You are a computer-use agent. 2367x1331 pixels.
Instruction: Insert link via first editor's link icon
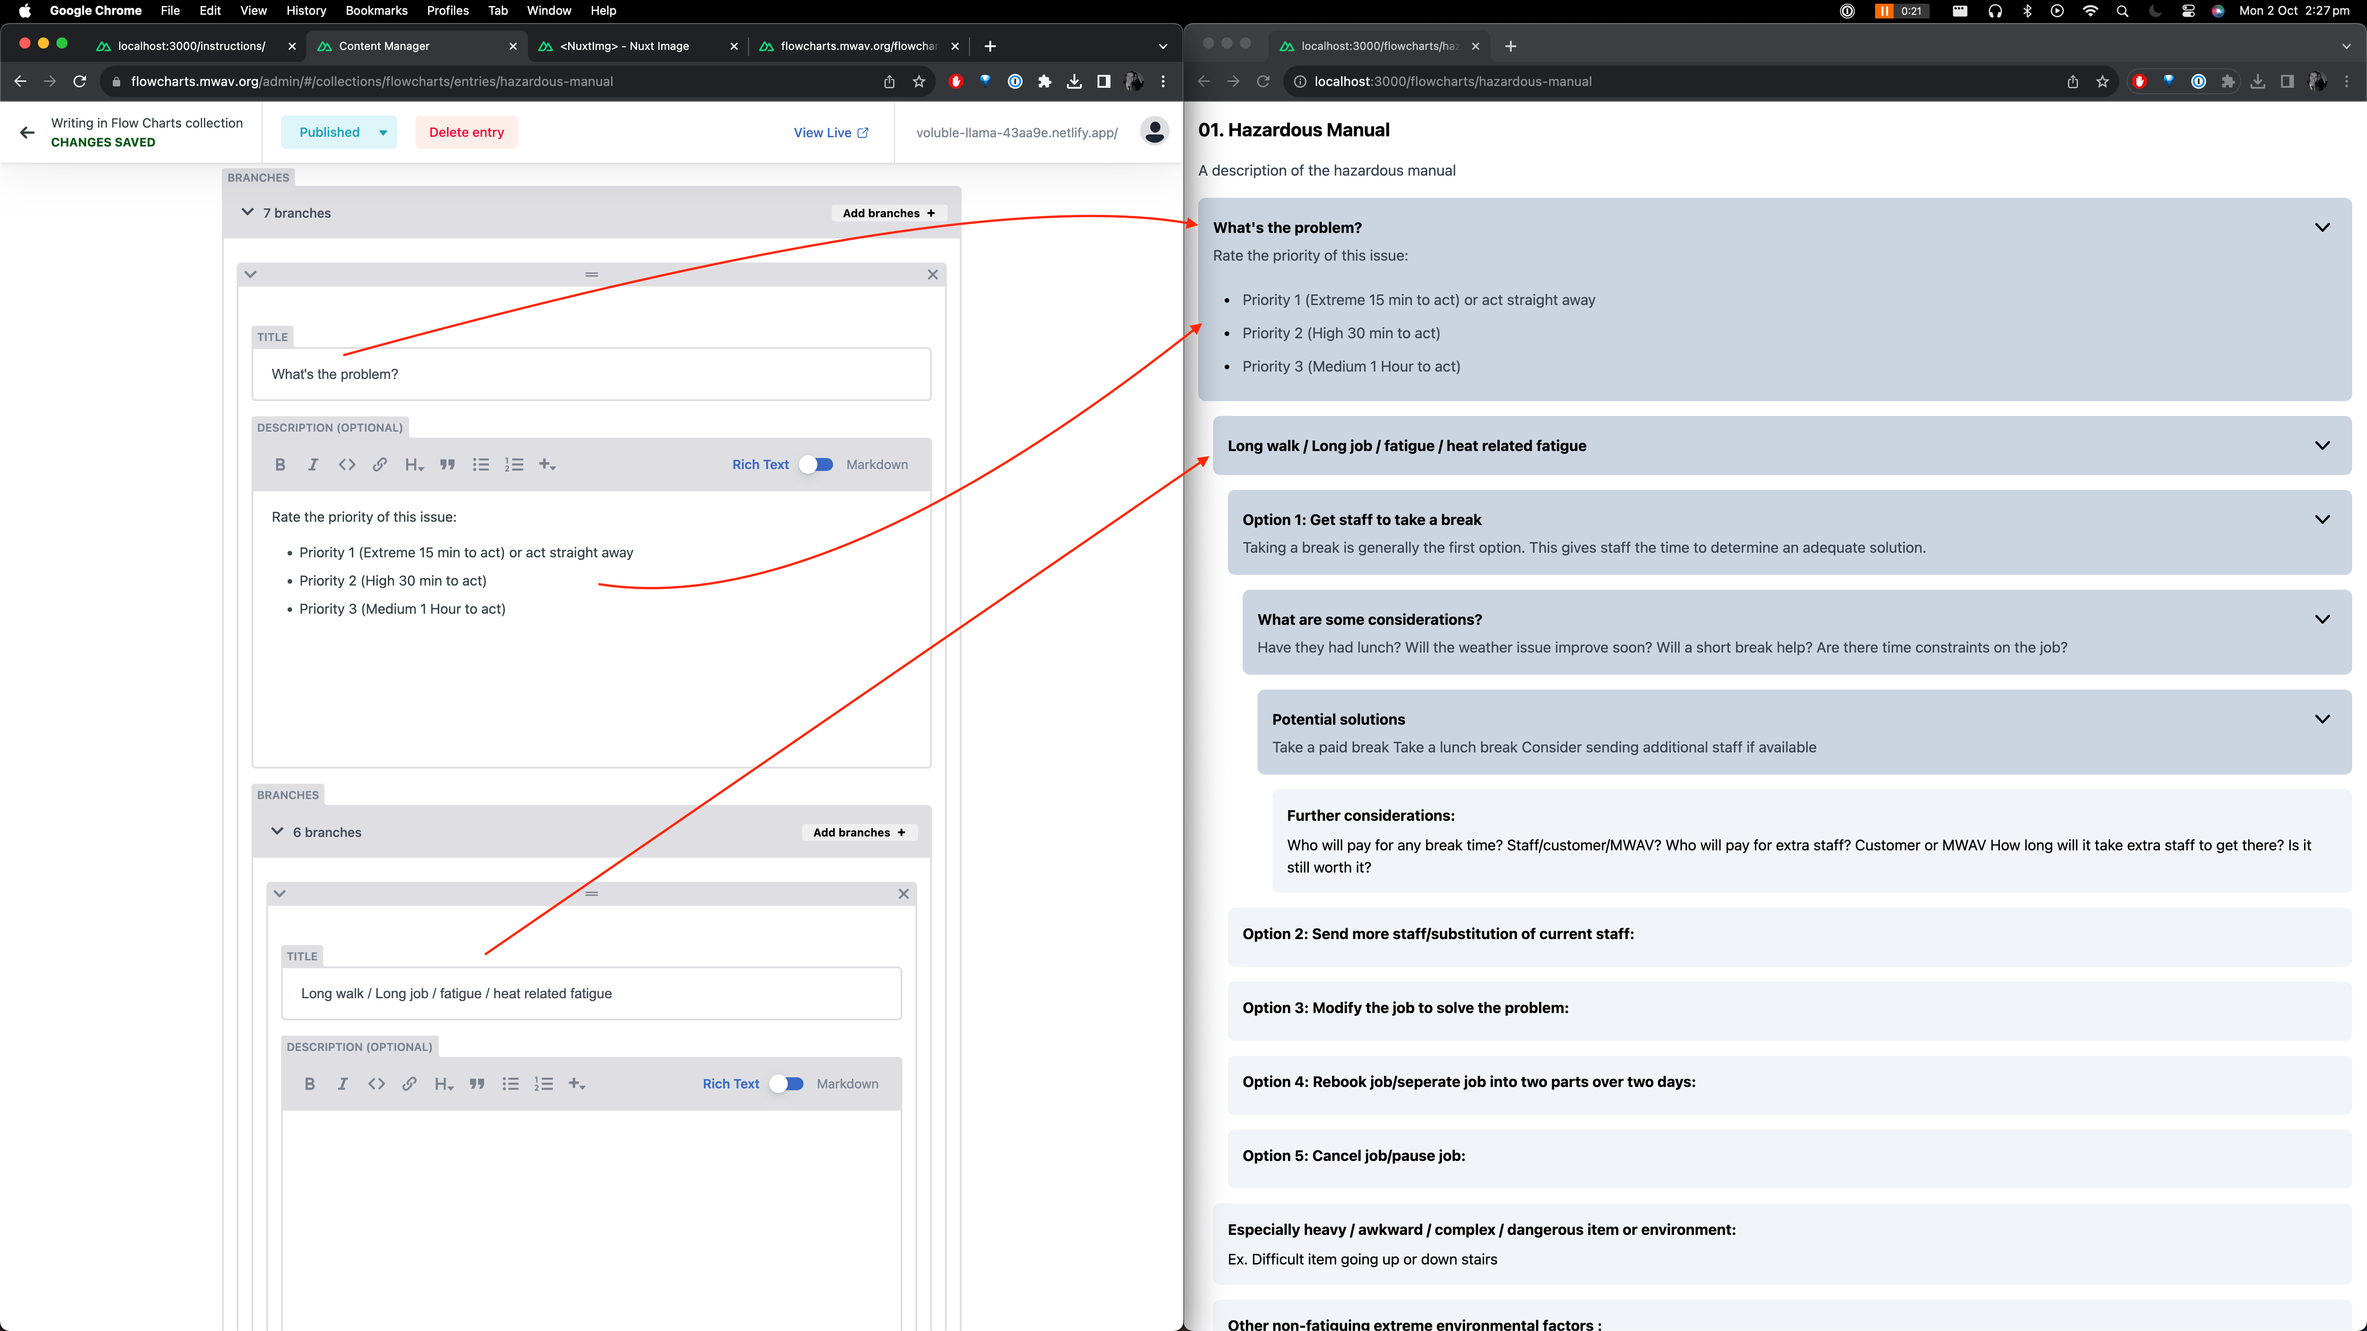coord(380,465)
